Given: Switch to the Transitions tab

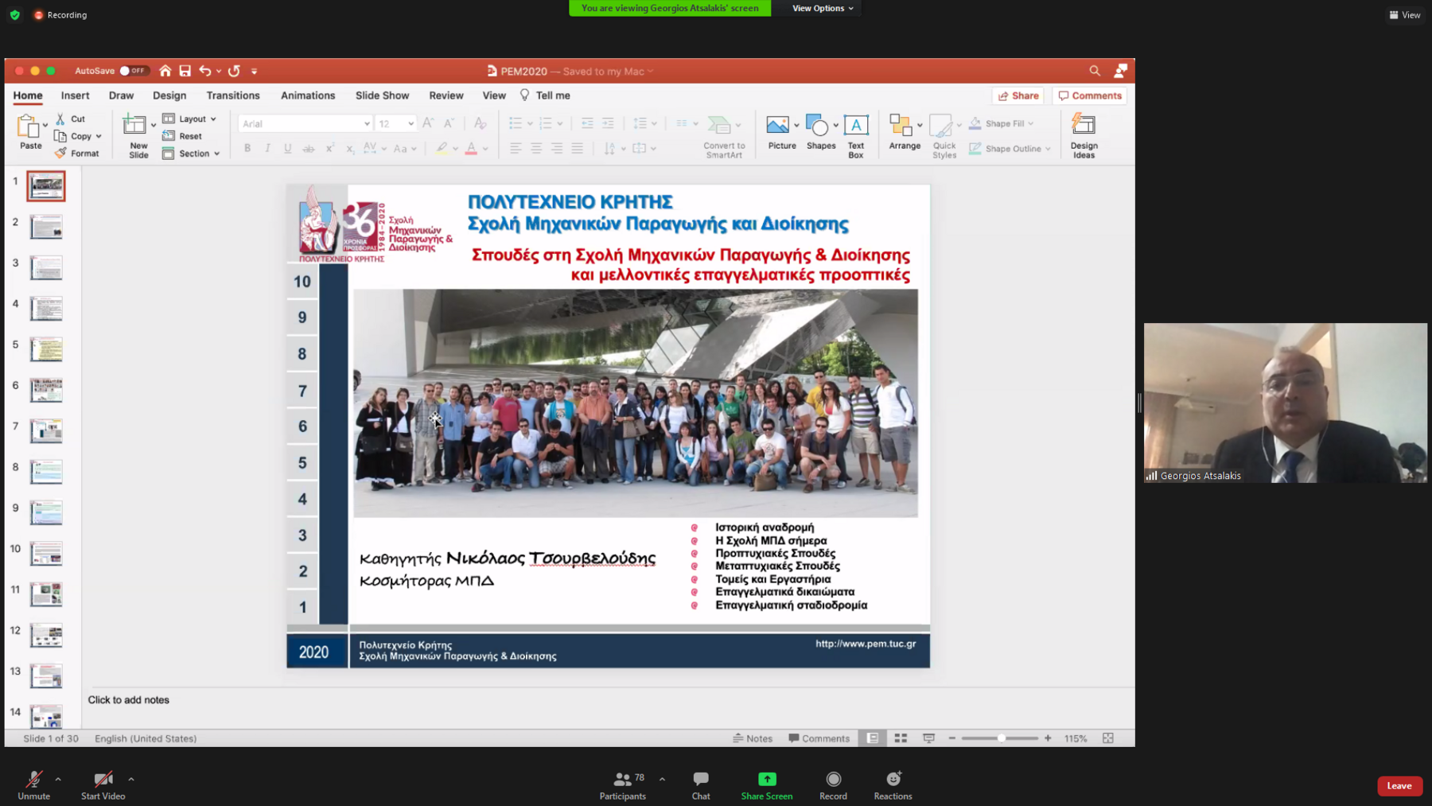Looking at the screenshot, I should [x=232, y=95].
